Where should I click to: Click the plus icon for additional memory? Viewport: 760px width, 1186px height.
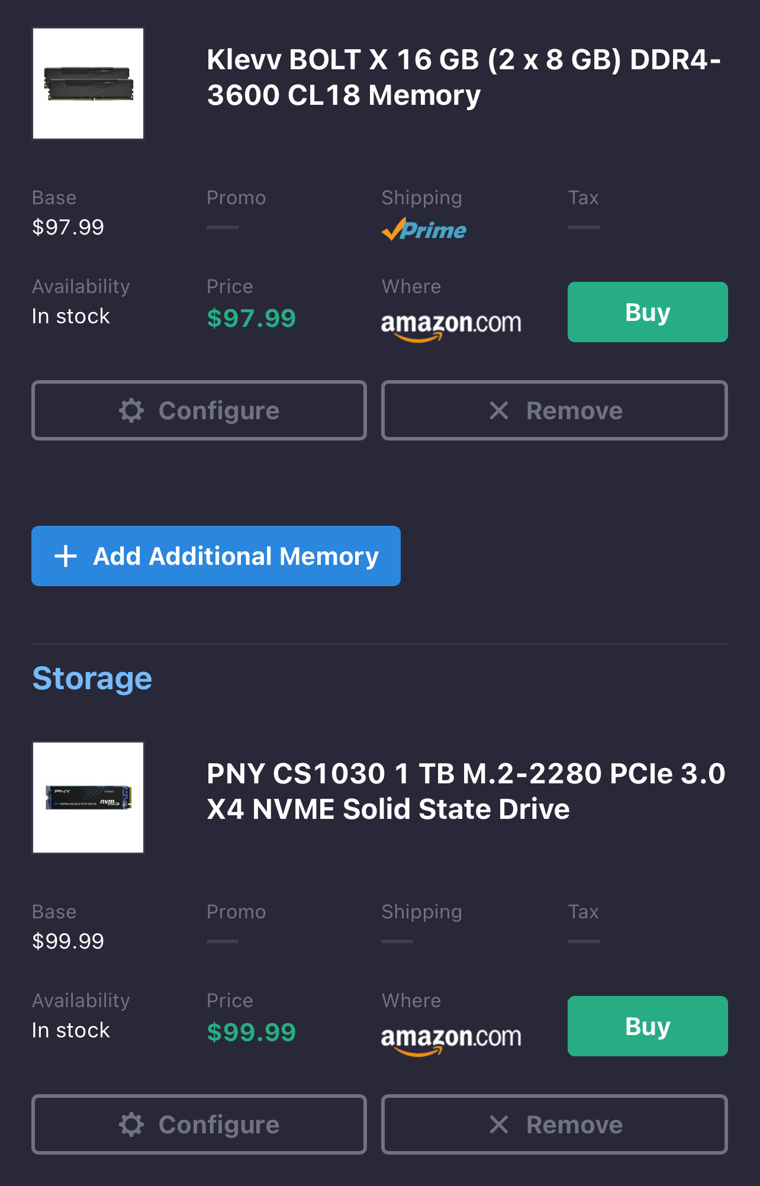(66, 556)
